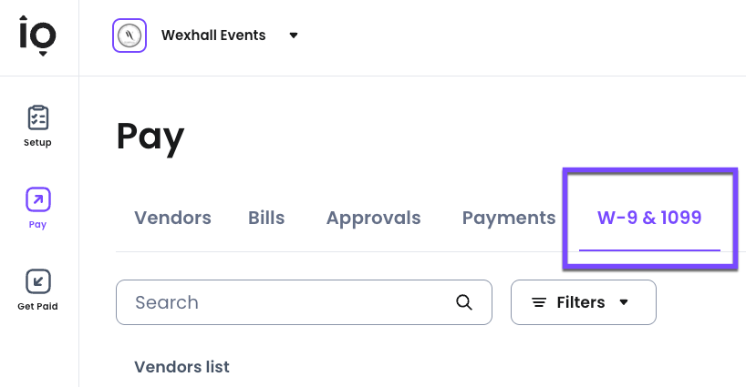Click the io logo at top left
The image size is (746, 387).
tap(38, 36)
